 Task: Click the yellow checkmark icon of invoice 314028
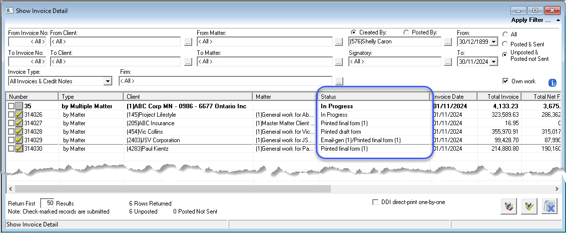coord(20,131)
